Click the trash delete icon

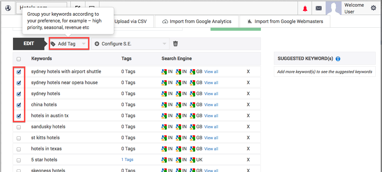(175, 44)
